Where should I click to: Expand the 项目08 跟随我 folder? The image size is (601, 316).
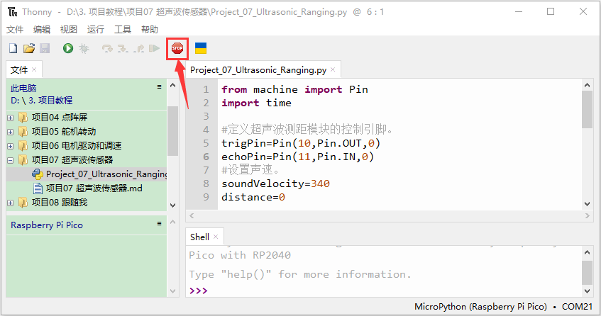(x=11, y=203)
